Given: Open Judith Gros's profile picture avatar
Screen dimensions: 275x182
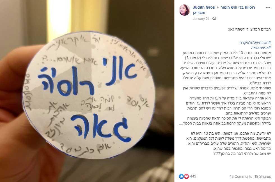Looking at the screenshot, I should [x=184, y=10].
